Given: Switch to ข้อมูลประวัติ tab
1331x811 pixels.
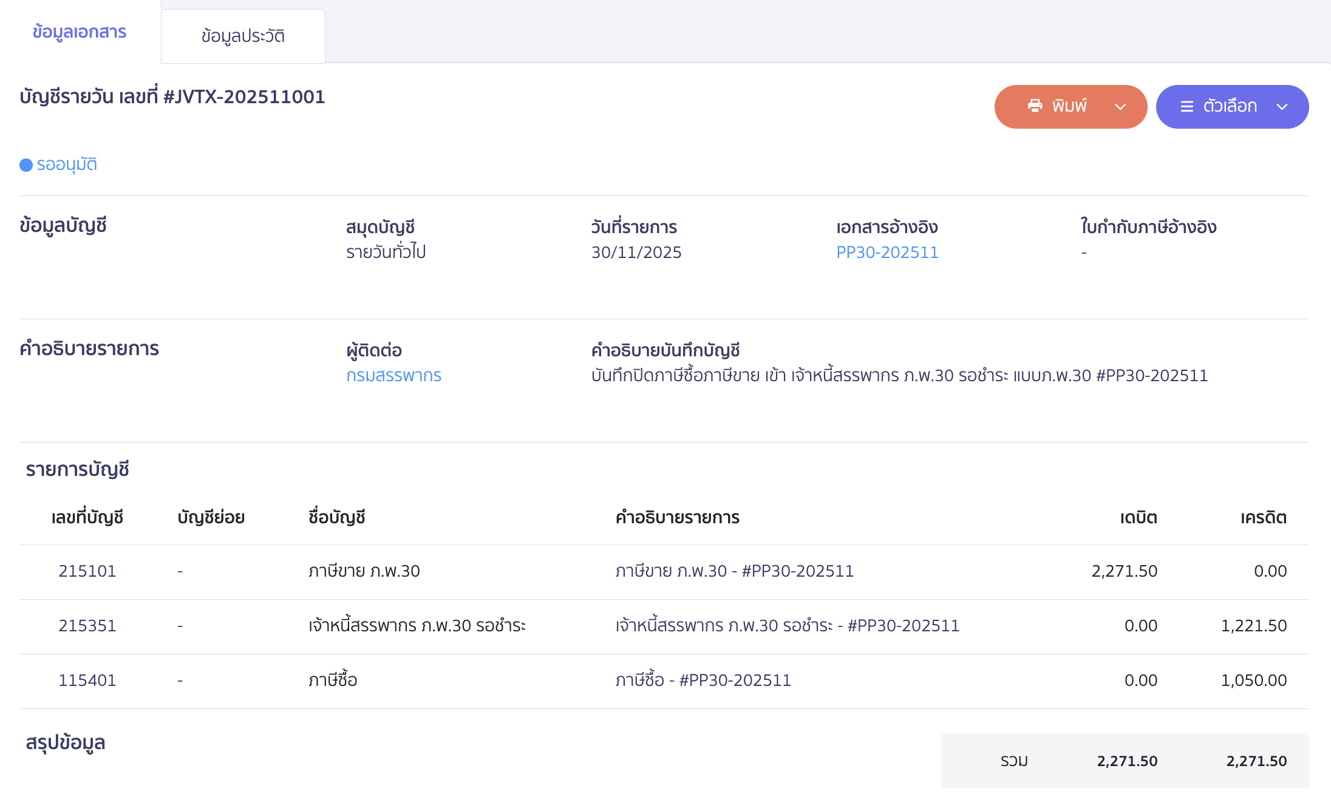Looking at the screenshot, I should click(243, 36).
